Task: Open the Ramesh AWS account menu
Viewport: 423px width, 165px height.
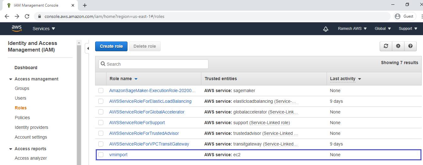Action: (x=352, y=29)
